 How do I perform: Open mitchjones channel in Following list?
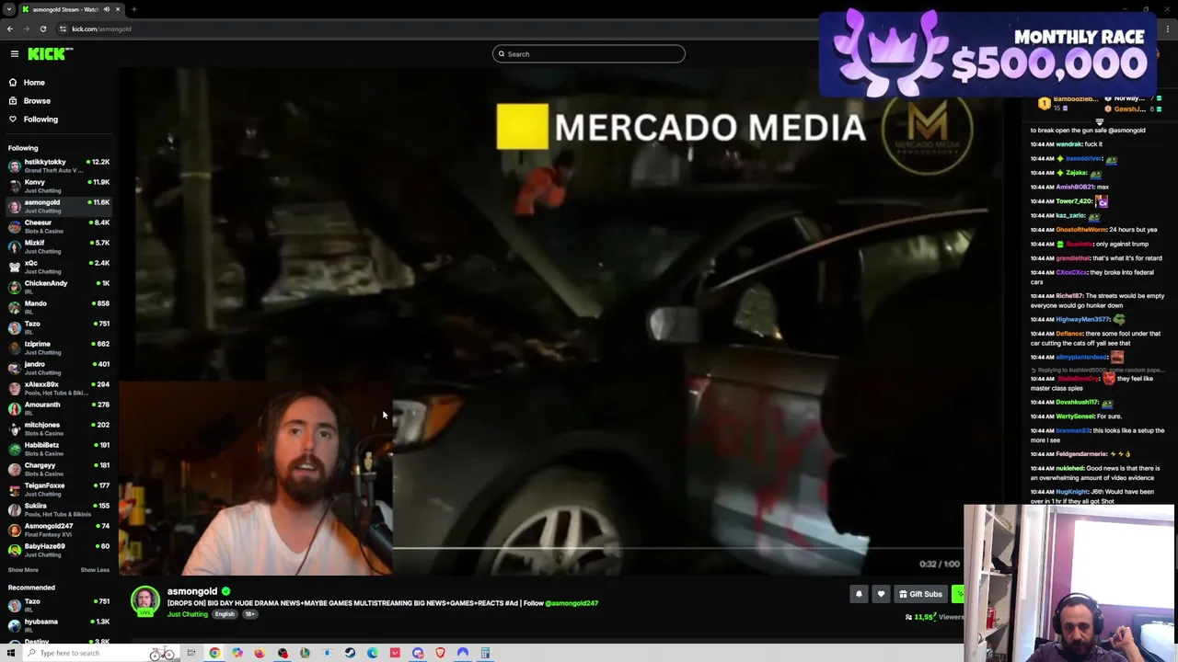click(57, 428)
